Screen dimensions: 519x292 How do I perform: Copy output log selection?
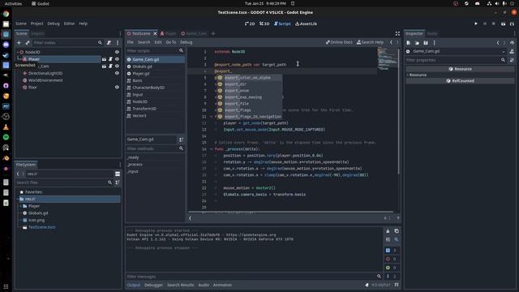(397, 230)
